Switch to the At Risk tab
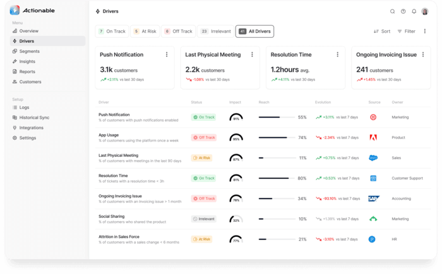 point(145,31)
